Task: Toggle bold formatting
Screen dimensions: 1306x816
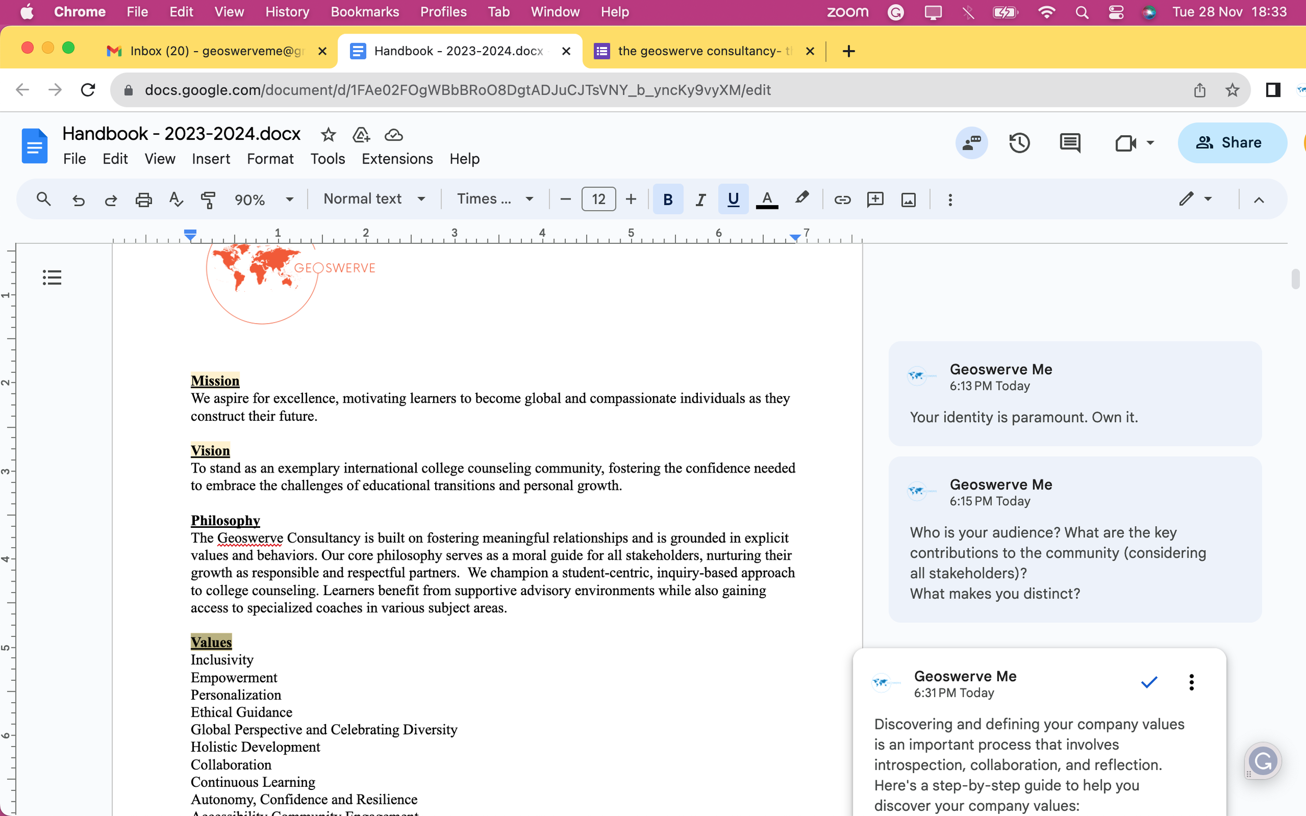Action: tap(667, 199)
